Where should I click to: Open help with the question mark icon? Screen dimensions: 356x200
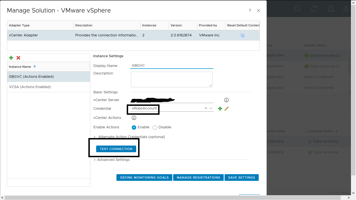coord(250,11)
